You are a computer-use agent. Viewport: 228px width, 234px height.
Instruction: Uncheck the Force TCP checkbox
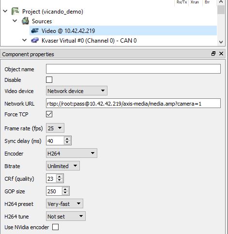point(49,114)
